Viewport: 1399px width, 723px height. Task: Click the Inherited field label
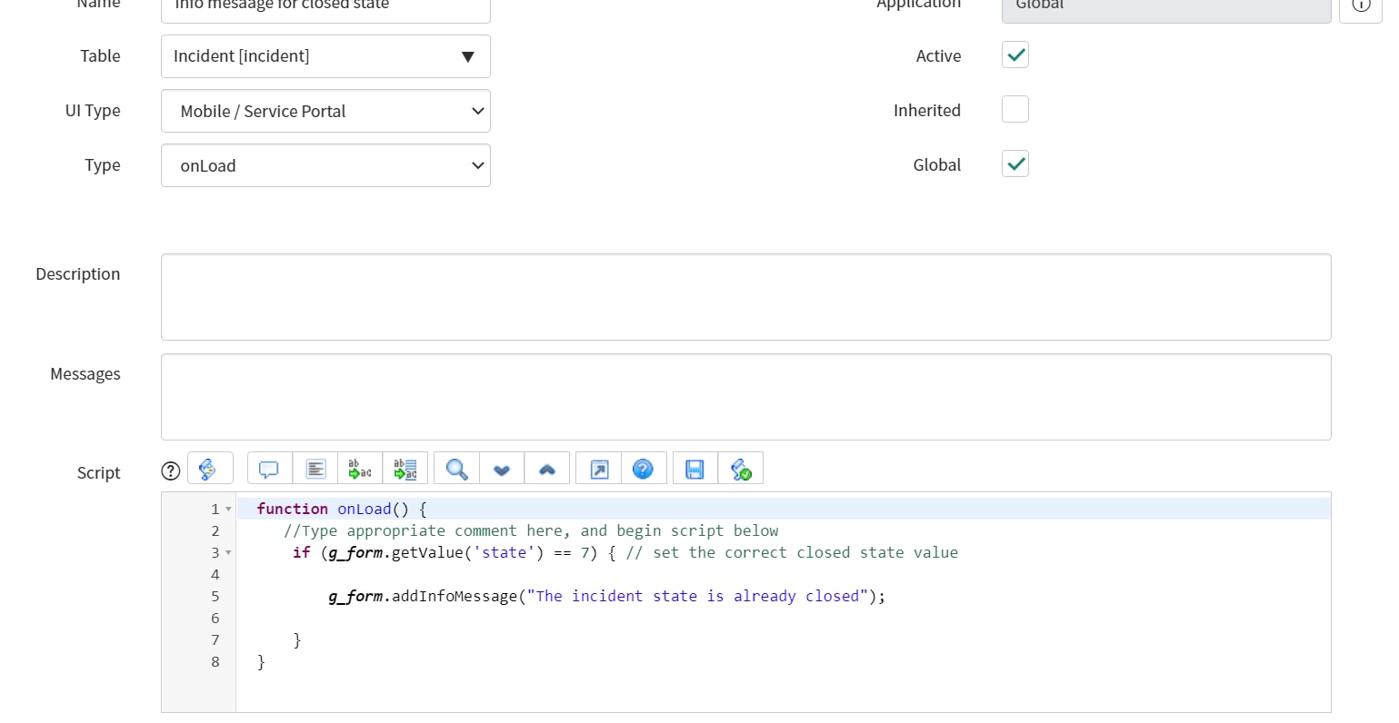[x=927, y=110]
